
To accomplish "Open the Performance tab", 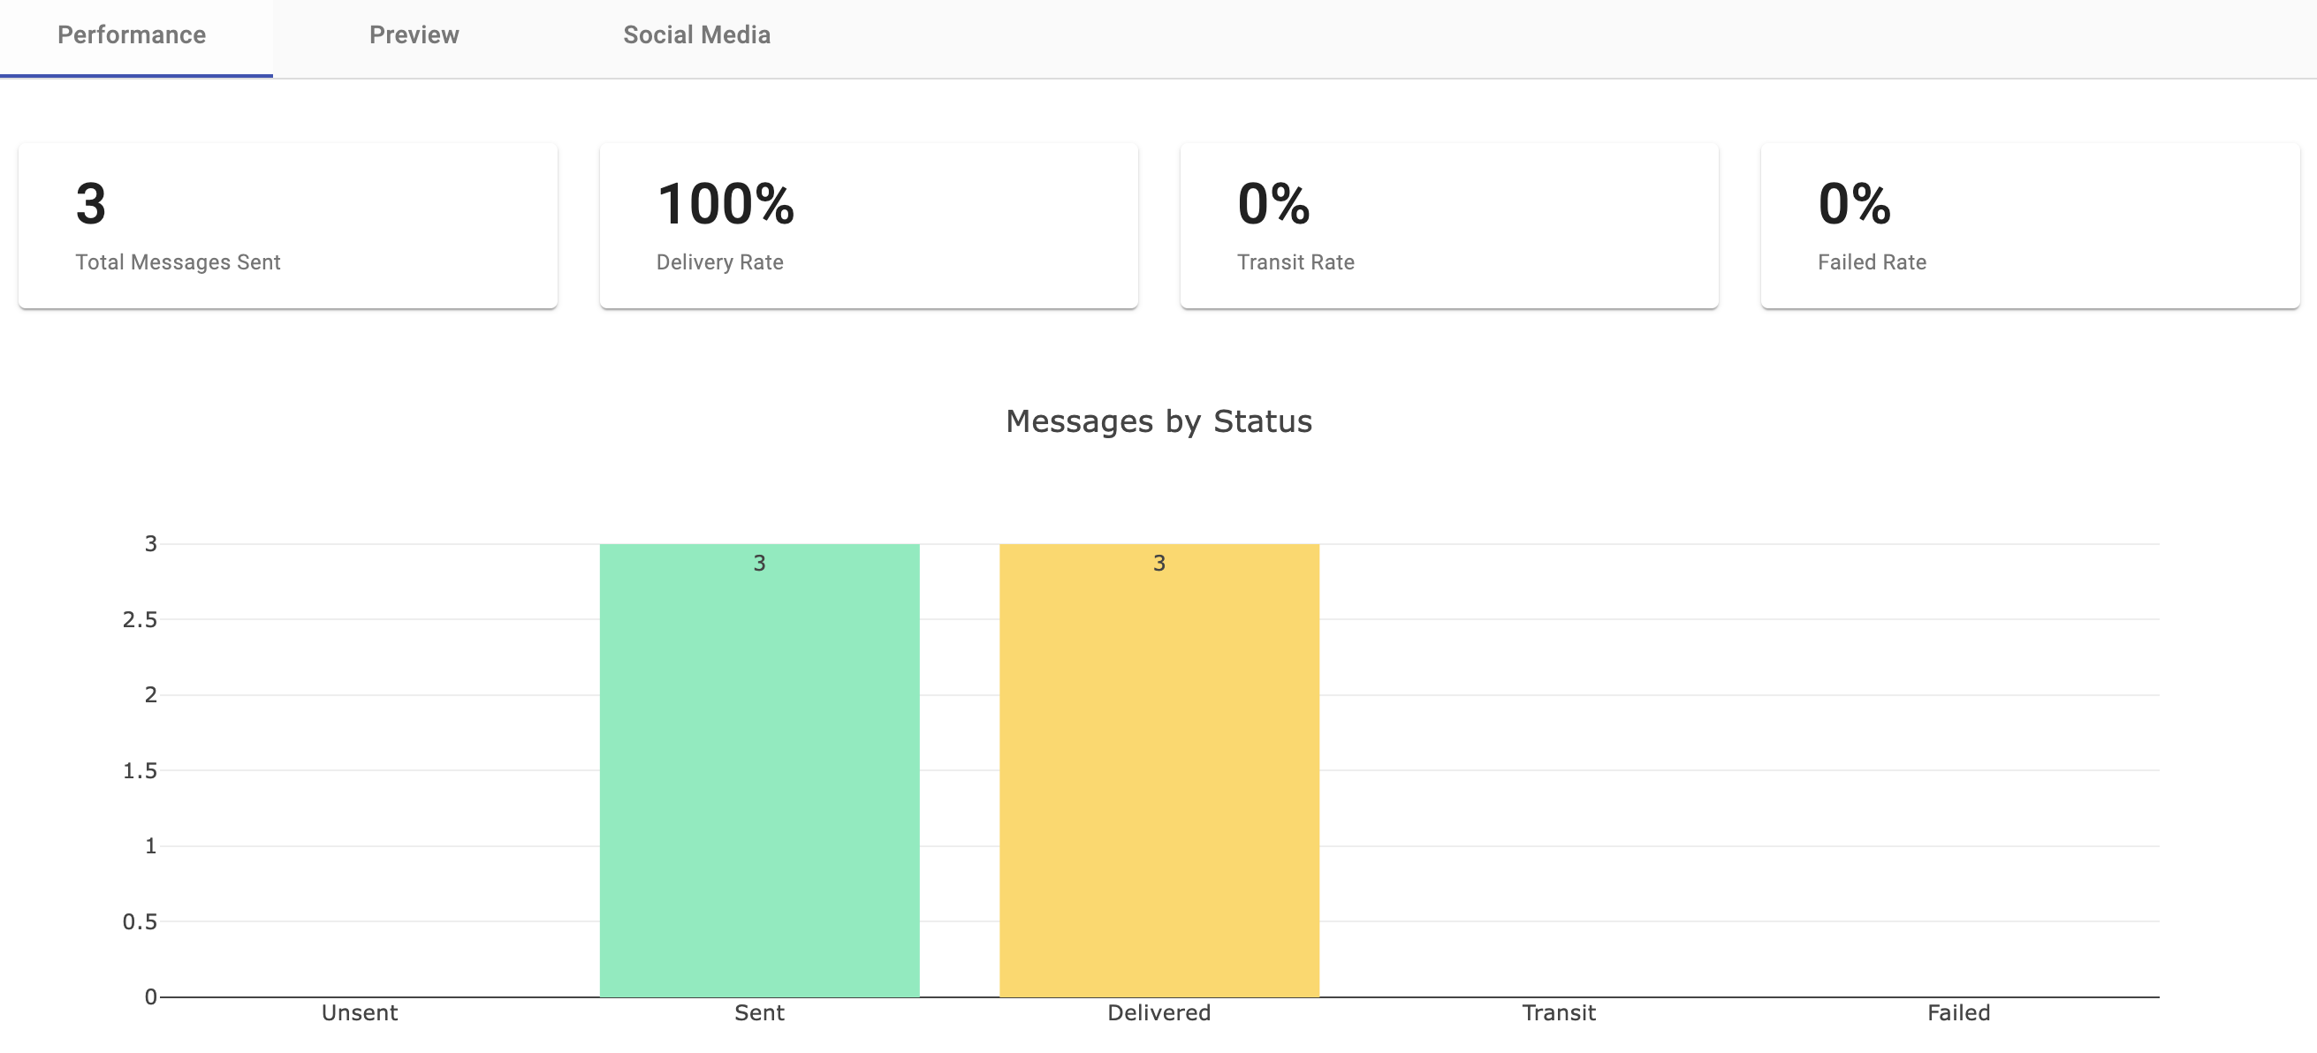I will (132, 35).
